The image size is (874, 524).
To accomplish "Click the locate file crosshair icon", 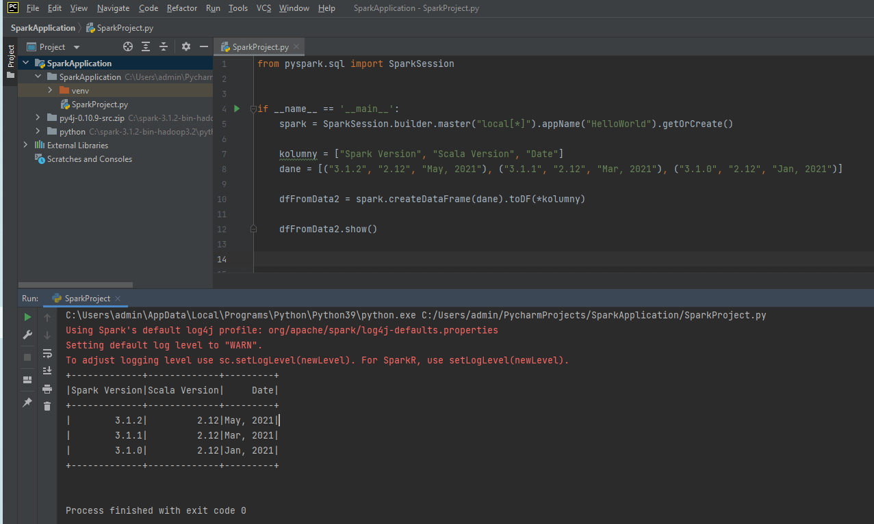I will [127, 46].
